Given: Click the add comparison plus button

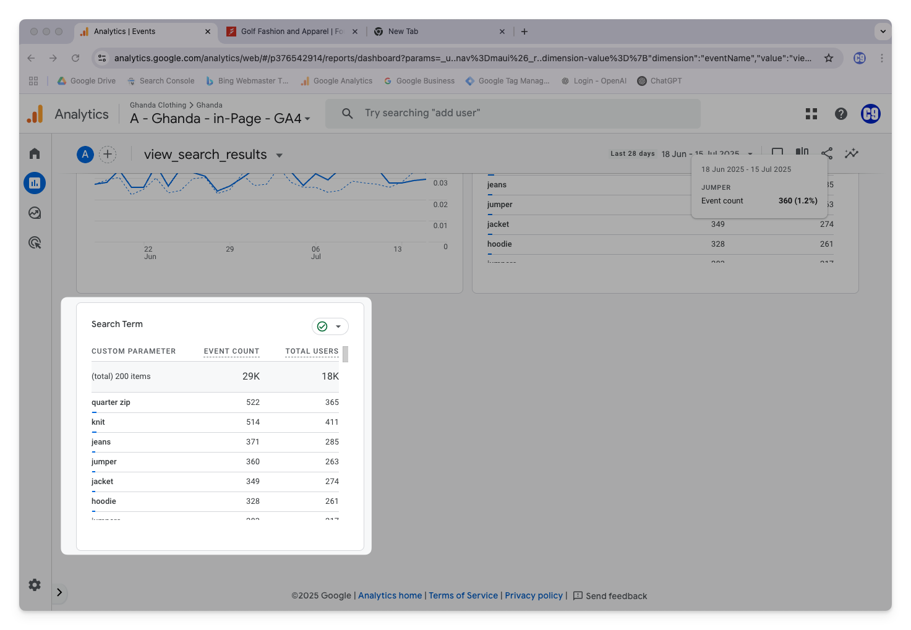Looking at the screenshot, I should tap(108, 155).
